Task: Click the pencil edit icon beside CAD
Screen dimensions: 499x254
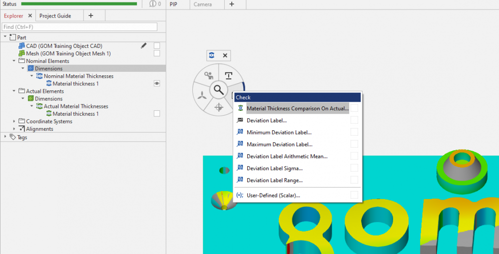Action: (143, 46)
